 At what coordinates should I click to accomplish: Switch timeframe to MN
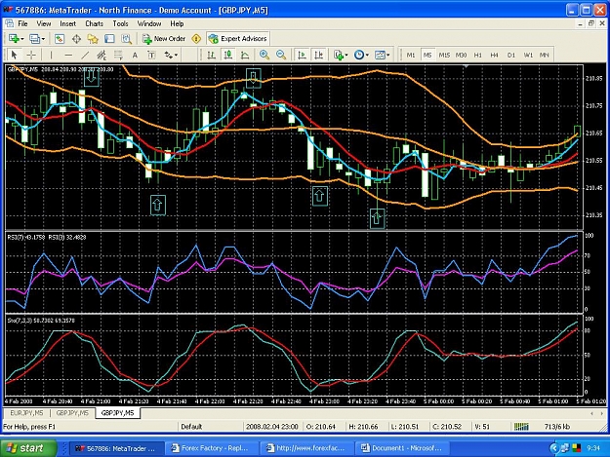(545, 55)
